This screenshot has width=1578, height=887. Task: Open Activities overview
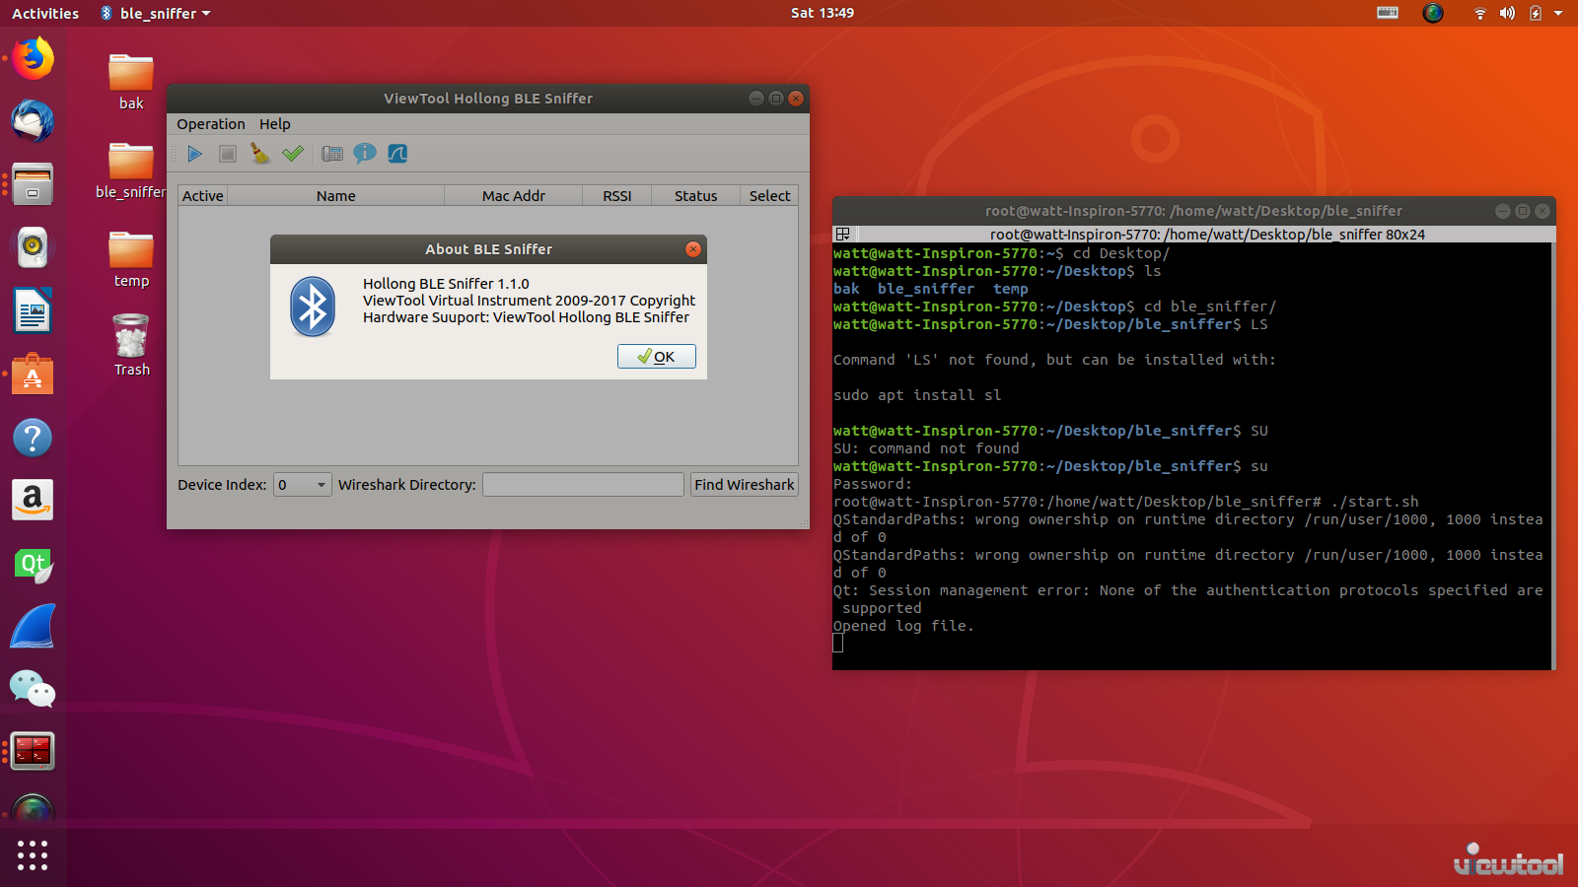(x=45, y=13)
